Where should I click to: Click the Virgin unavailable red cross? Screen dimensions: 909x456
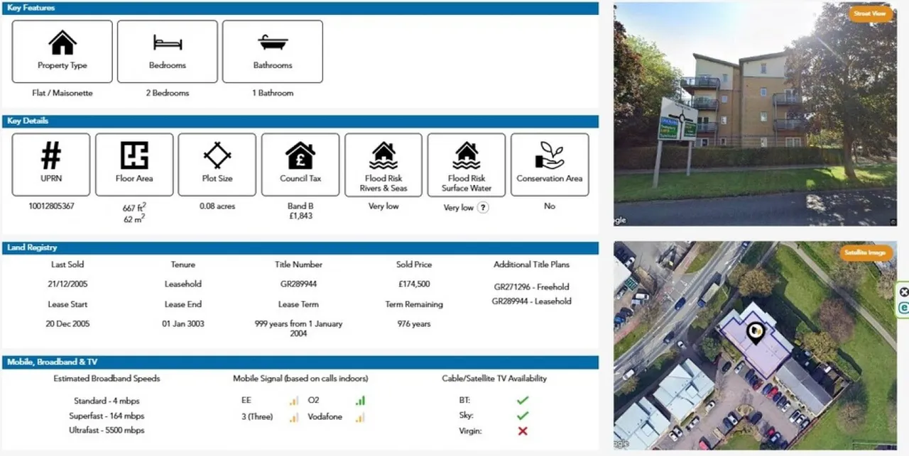523,431
